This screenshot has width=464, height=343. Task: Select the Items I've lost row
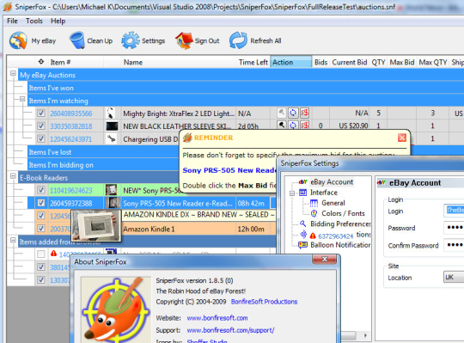coord(103,152)
